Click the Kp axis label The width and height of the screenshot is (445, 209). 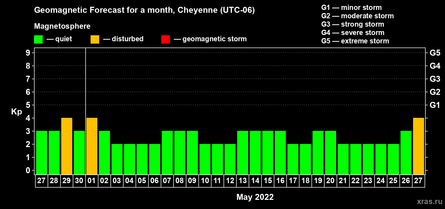[x=16, y=112]
